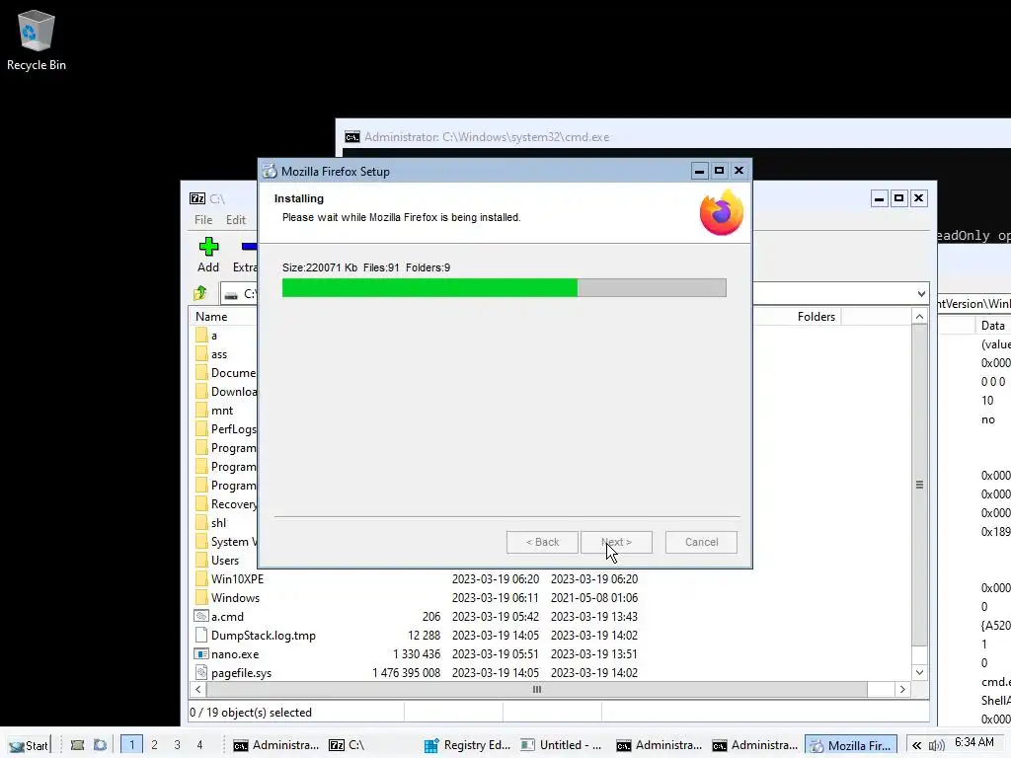The image size is (1011, 758).
Task: Open the File menu in 7-Zip
Action: tap(203, 220)
